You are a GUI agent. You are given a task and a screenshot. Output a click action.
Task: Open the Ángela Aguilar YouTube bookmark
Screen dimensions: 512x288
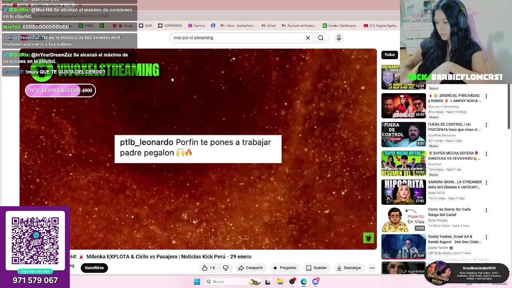coord(380,26)
